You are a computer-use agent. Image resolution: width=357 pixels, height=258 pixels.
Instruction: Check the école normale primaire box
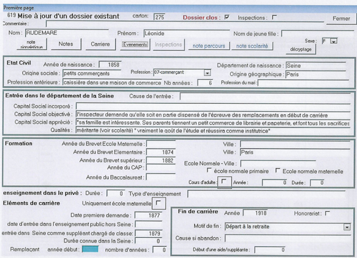click(x=209, y=171)
